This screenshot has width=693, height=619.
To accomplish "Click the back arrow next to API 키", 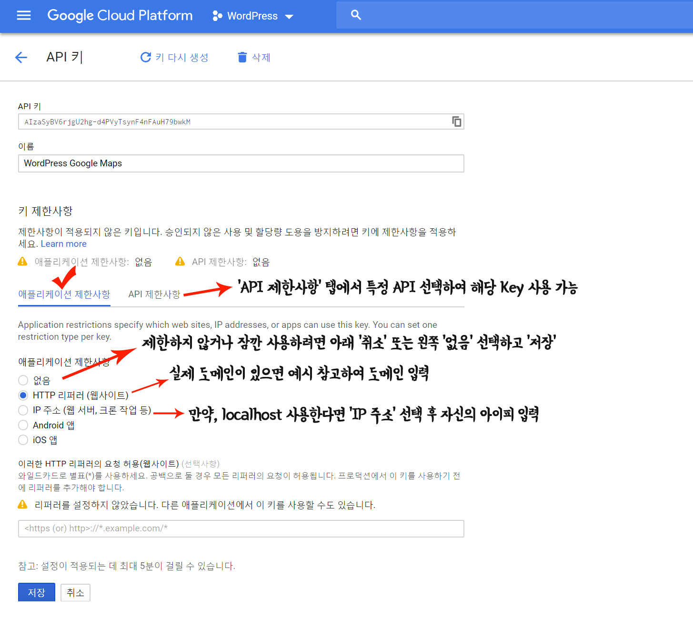I will pos(21,58).
